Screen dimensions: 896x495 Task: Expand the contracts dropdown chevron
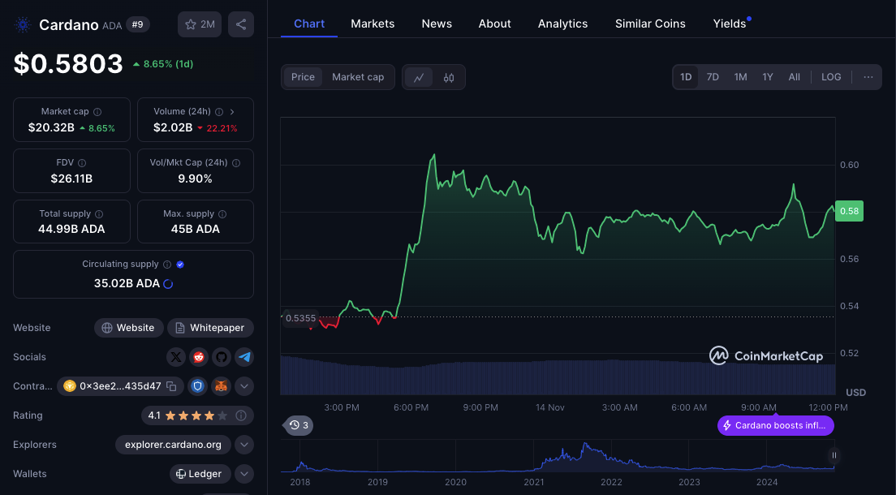point(244,386)
